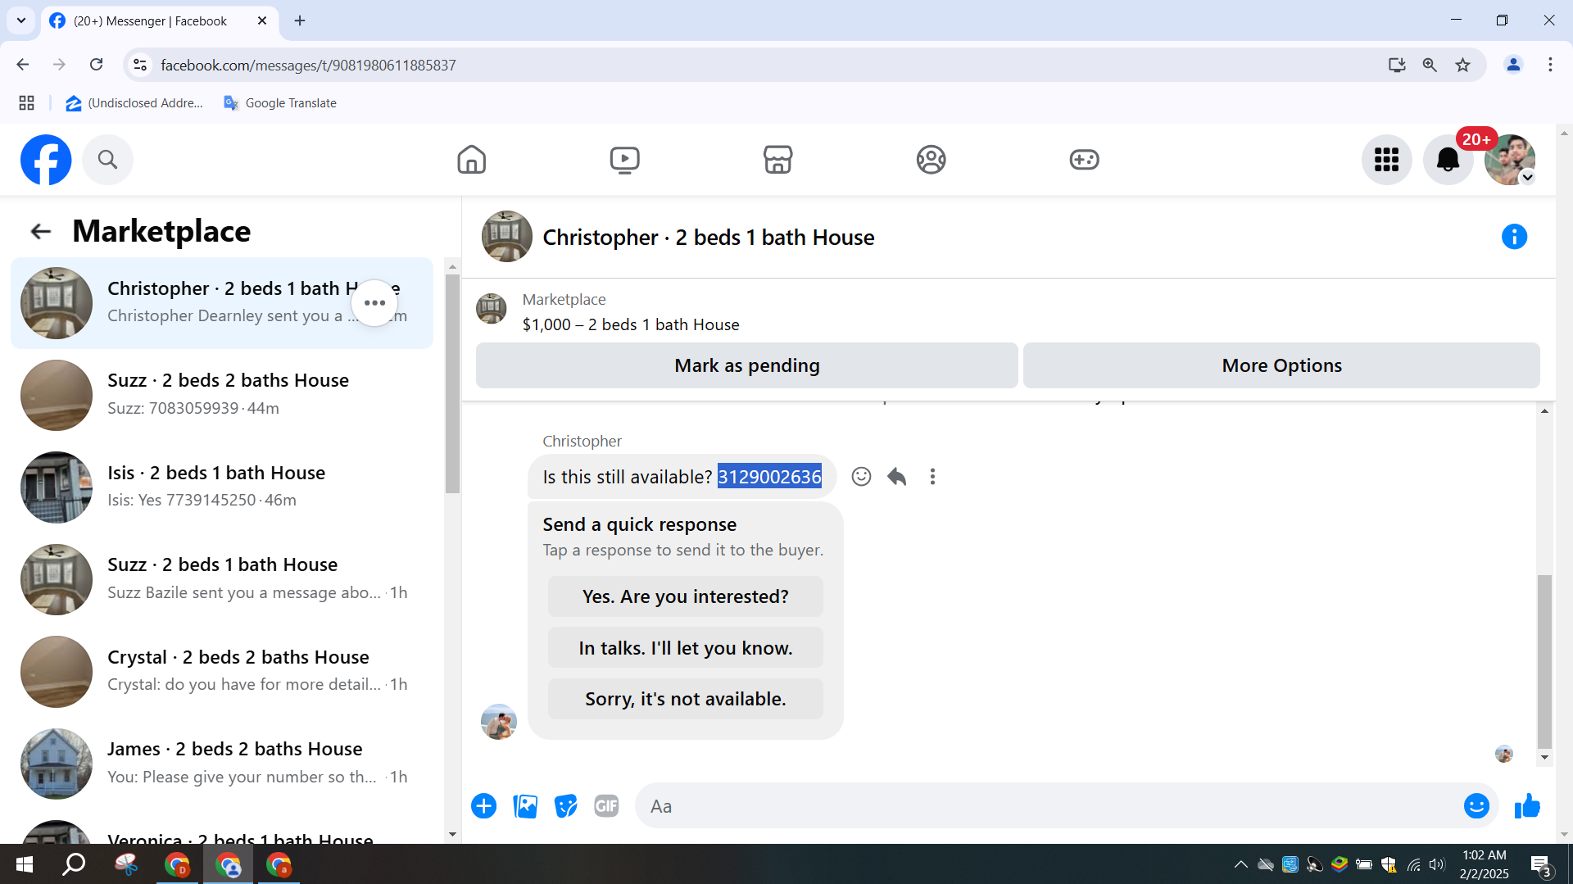Open the Facebook search magnifier

click(x=107, y=159)
